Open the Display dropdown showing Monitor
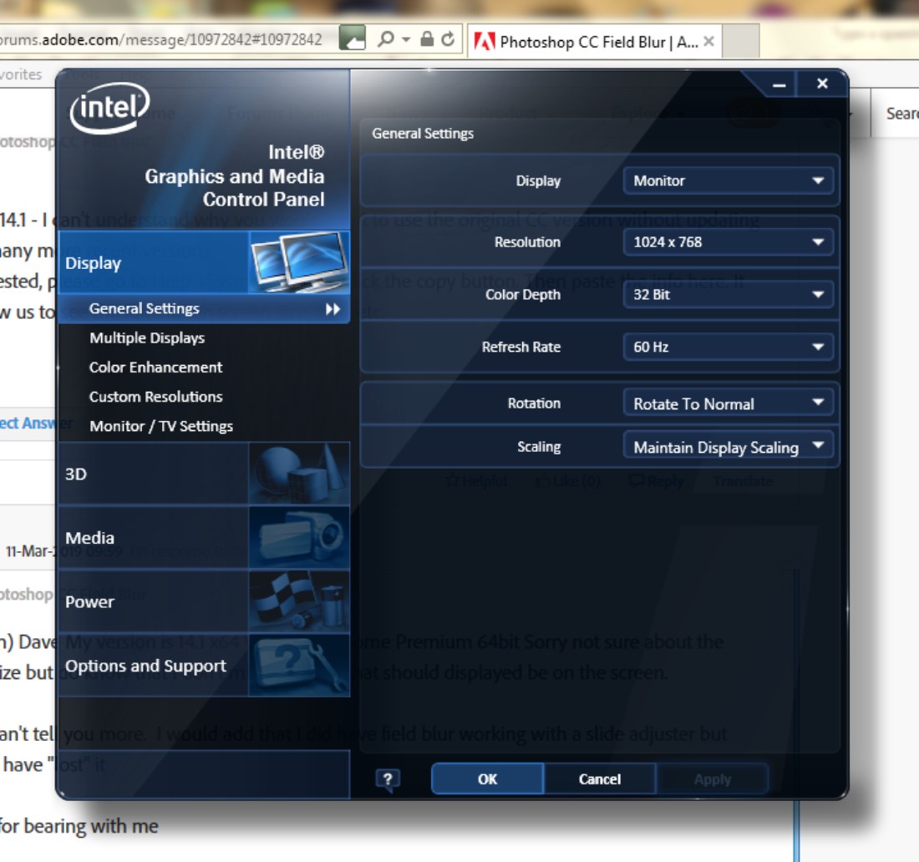The image size is (919, 862). (728, 180)
